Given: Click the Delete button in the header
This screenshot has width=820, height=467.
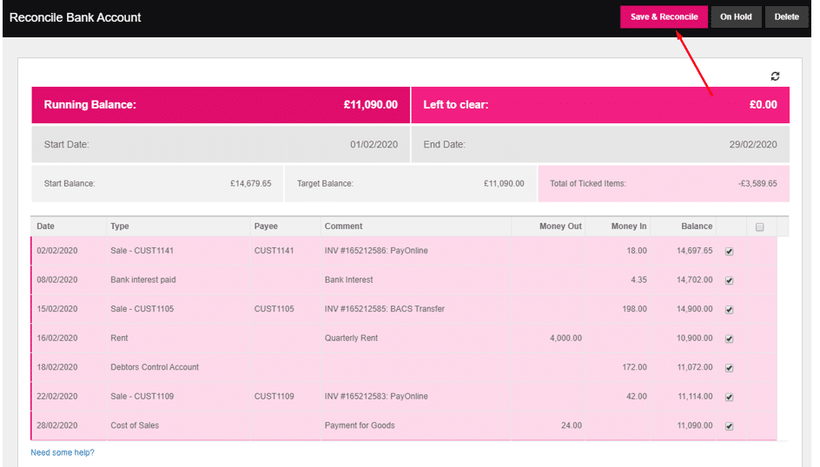Looking at the screenshot, I should [x=786, y=16].
